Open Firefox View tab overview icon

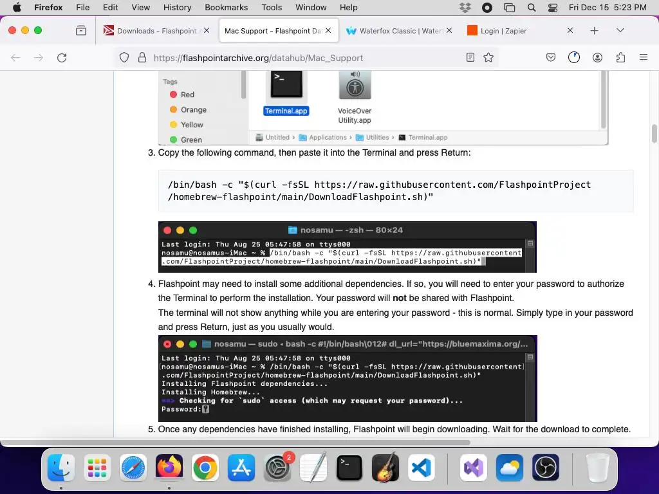80,31
